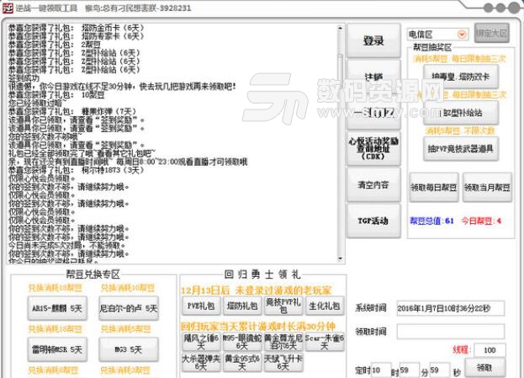Claim the PVE礼包 gift pack

coord(201,306)
